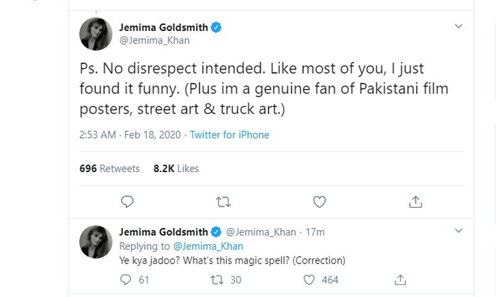Open Jemima Goldsmith's profile from main tweet name
Screen dimensions: 496x297
click(x=162, y=27)
